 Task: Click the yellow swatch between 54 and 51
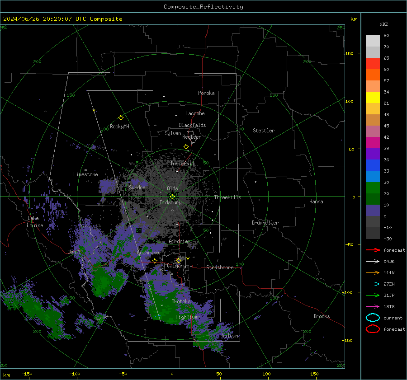pos(373,98)
